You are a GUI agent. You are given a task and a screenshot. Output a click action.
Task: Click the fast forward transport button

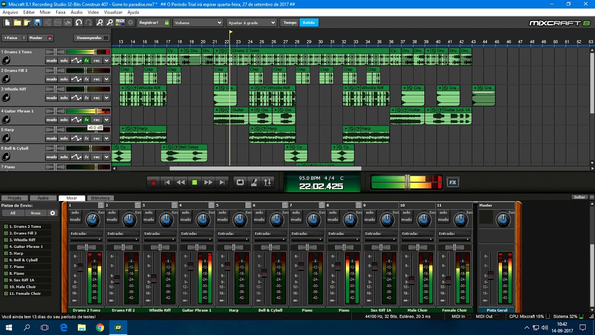point(208,182)
